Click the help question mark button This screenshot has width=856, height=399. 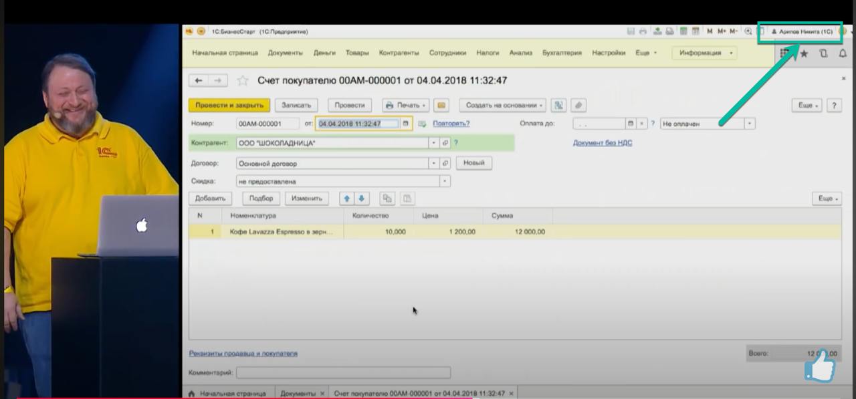834,105
